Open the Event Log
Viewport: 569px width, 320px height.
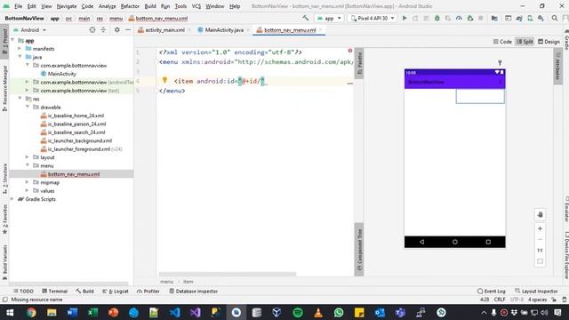(x=492, y=291)
